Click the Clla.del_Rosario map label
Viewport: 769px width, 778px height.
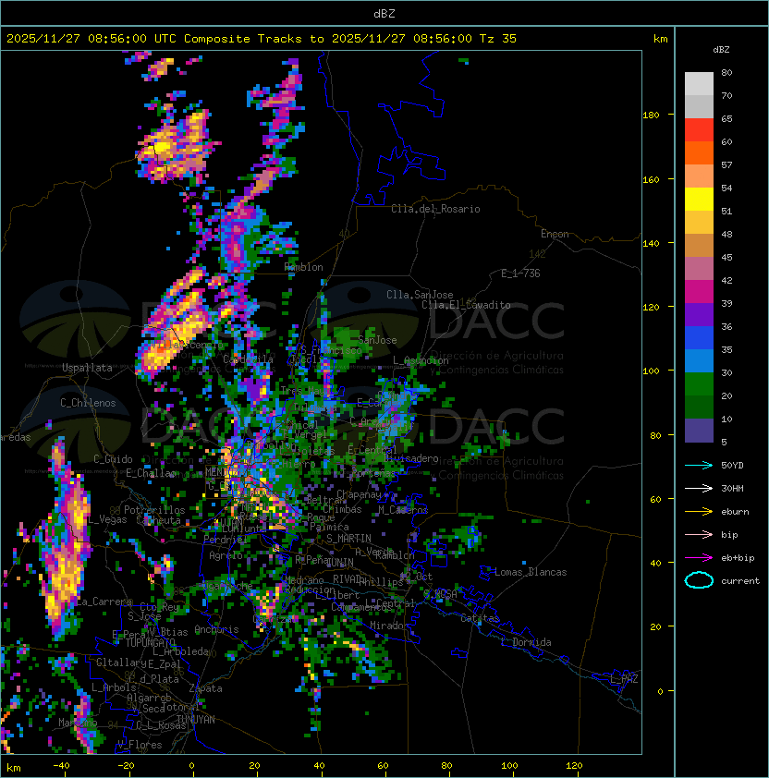[x=435, y=209]
